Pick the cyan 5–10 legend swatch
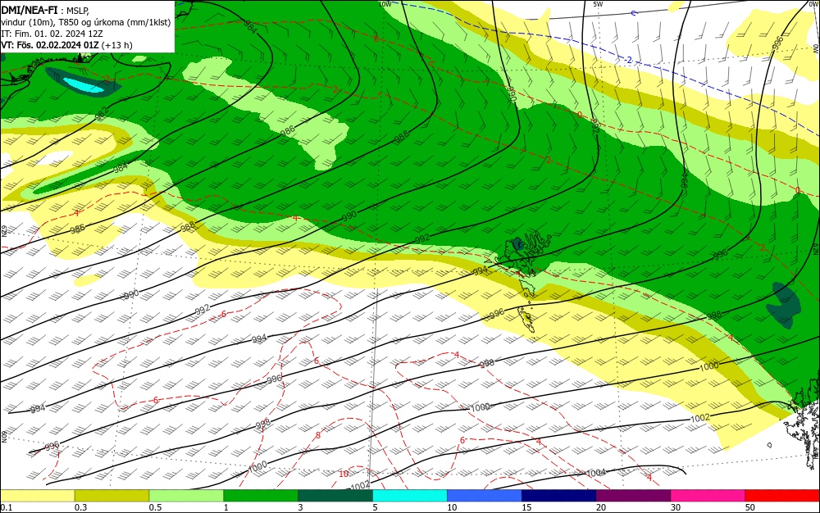 click(410, 496)
